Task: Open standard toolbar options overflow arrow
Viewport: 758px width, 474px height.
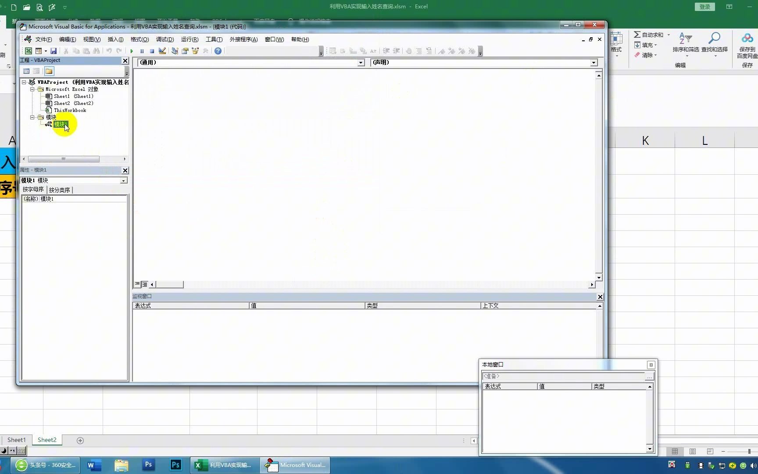Action: 321,52
